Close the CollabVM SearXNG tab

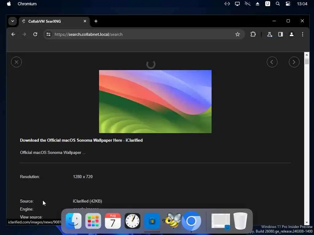85,21
